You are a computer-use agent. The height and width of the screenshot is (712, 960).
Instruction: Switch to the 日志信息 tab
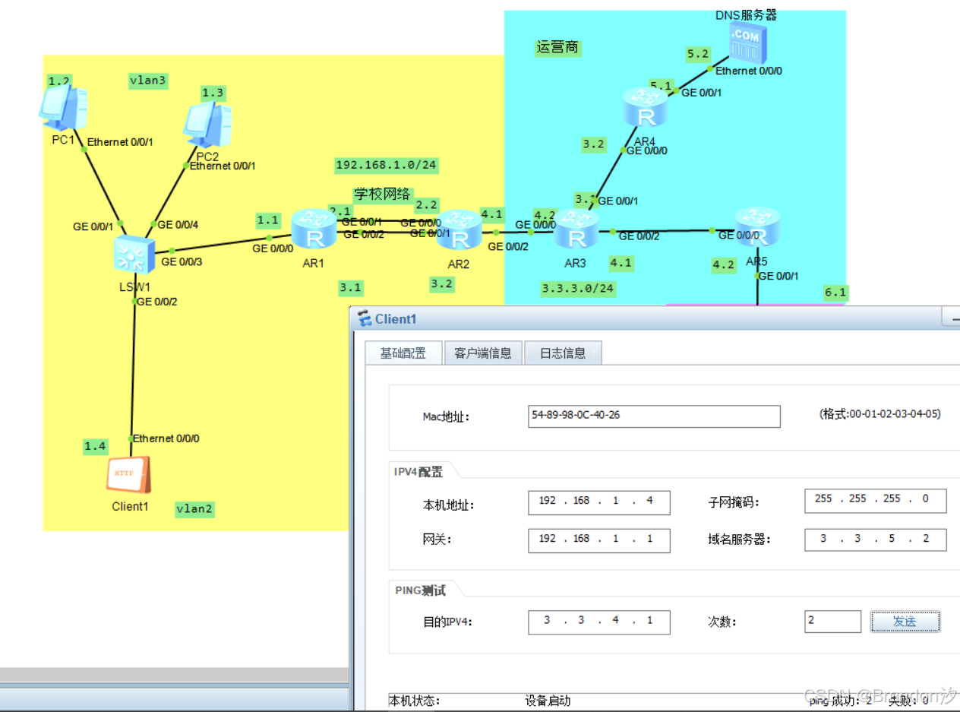[563, 353]
